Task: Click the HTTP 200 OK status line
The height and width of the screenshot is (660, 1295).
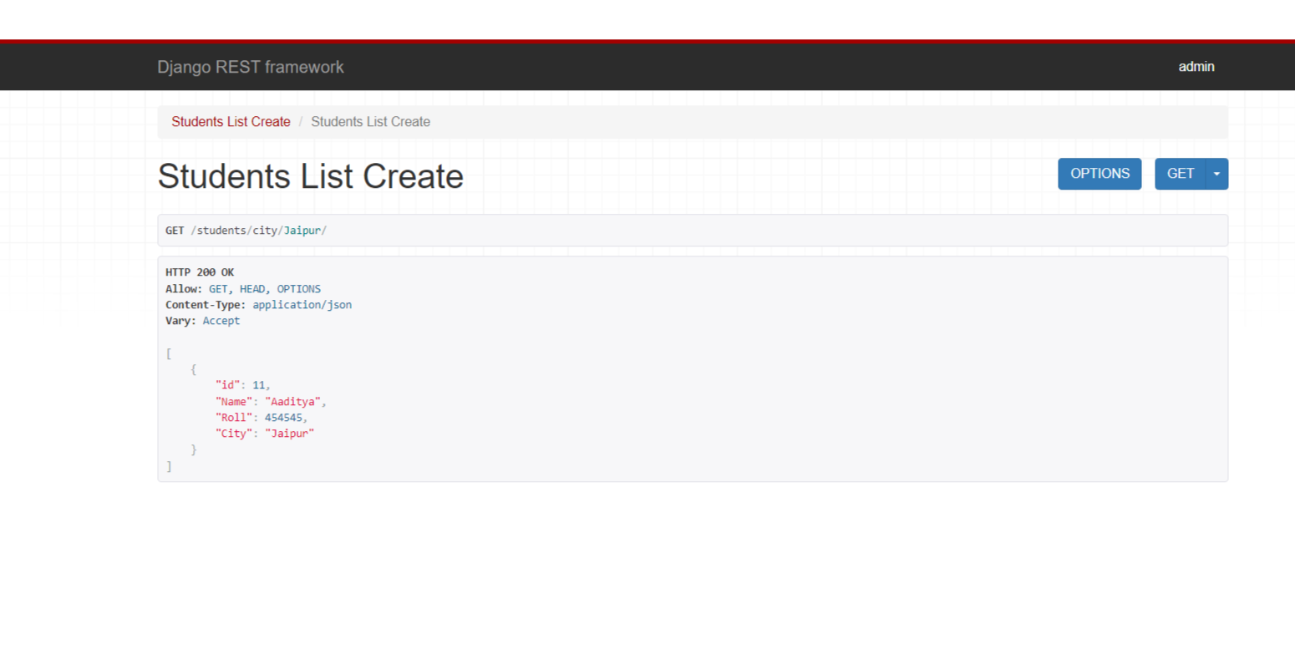Action: [x=200, y=272]
